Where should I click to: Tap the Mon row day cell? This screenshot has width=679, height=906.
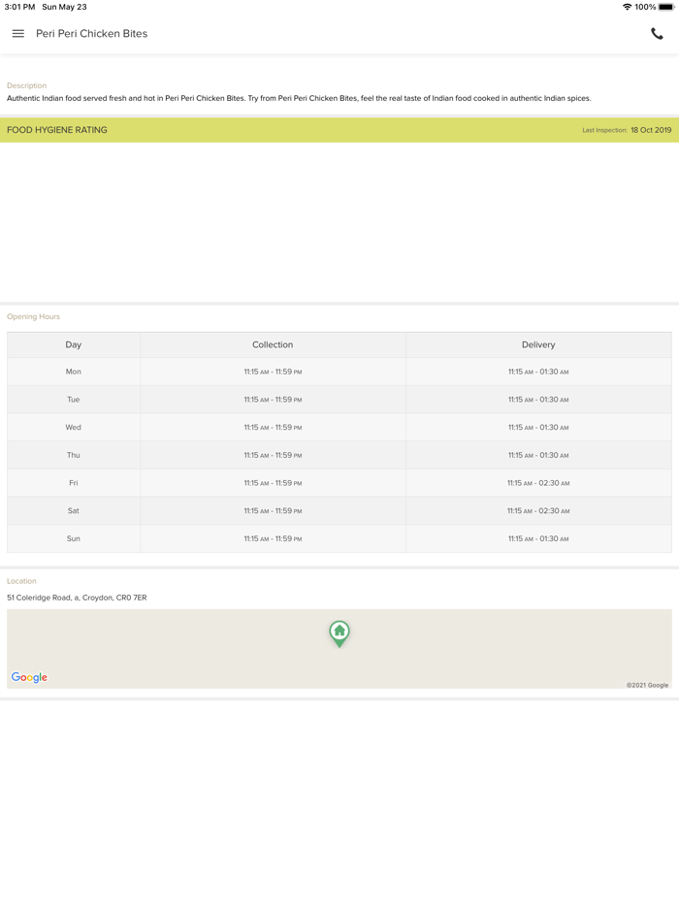coord(74,372)
